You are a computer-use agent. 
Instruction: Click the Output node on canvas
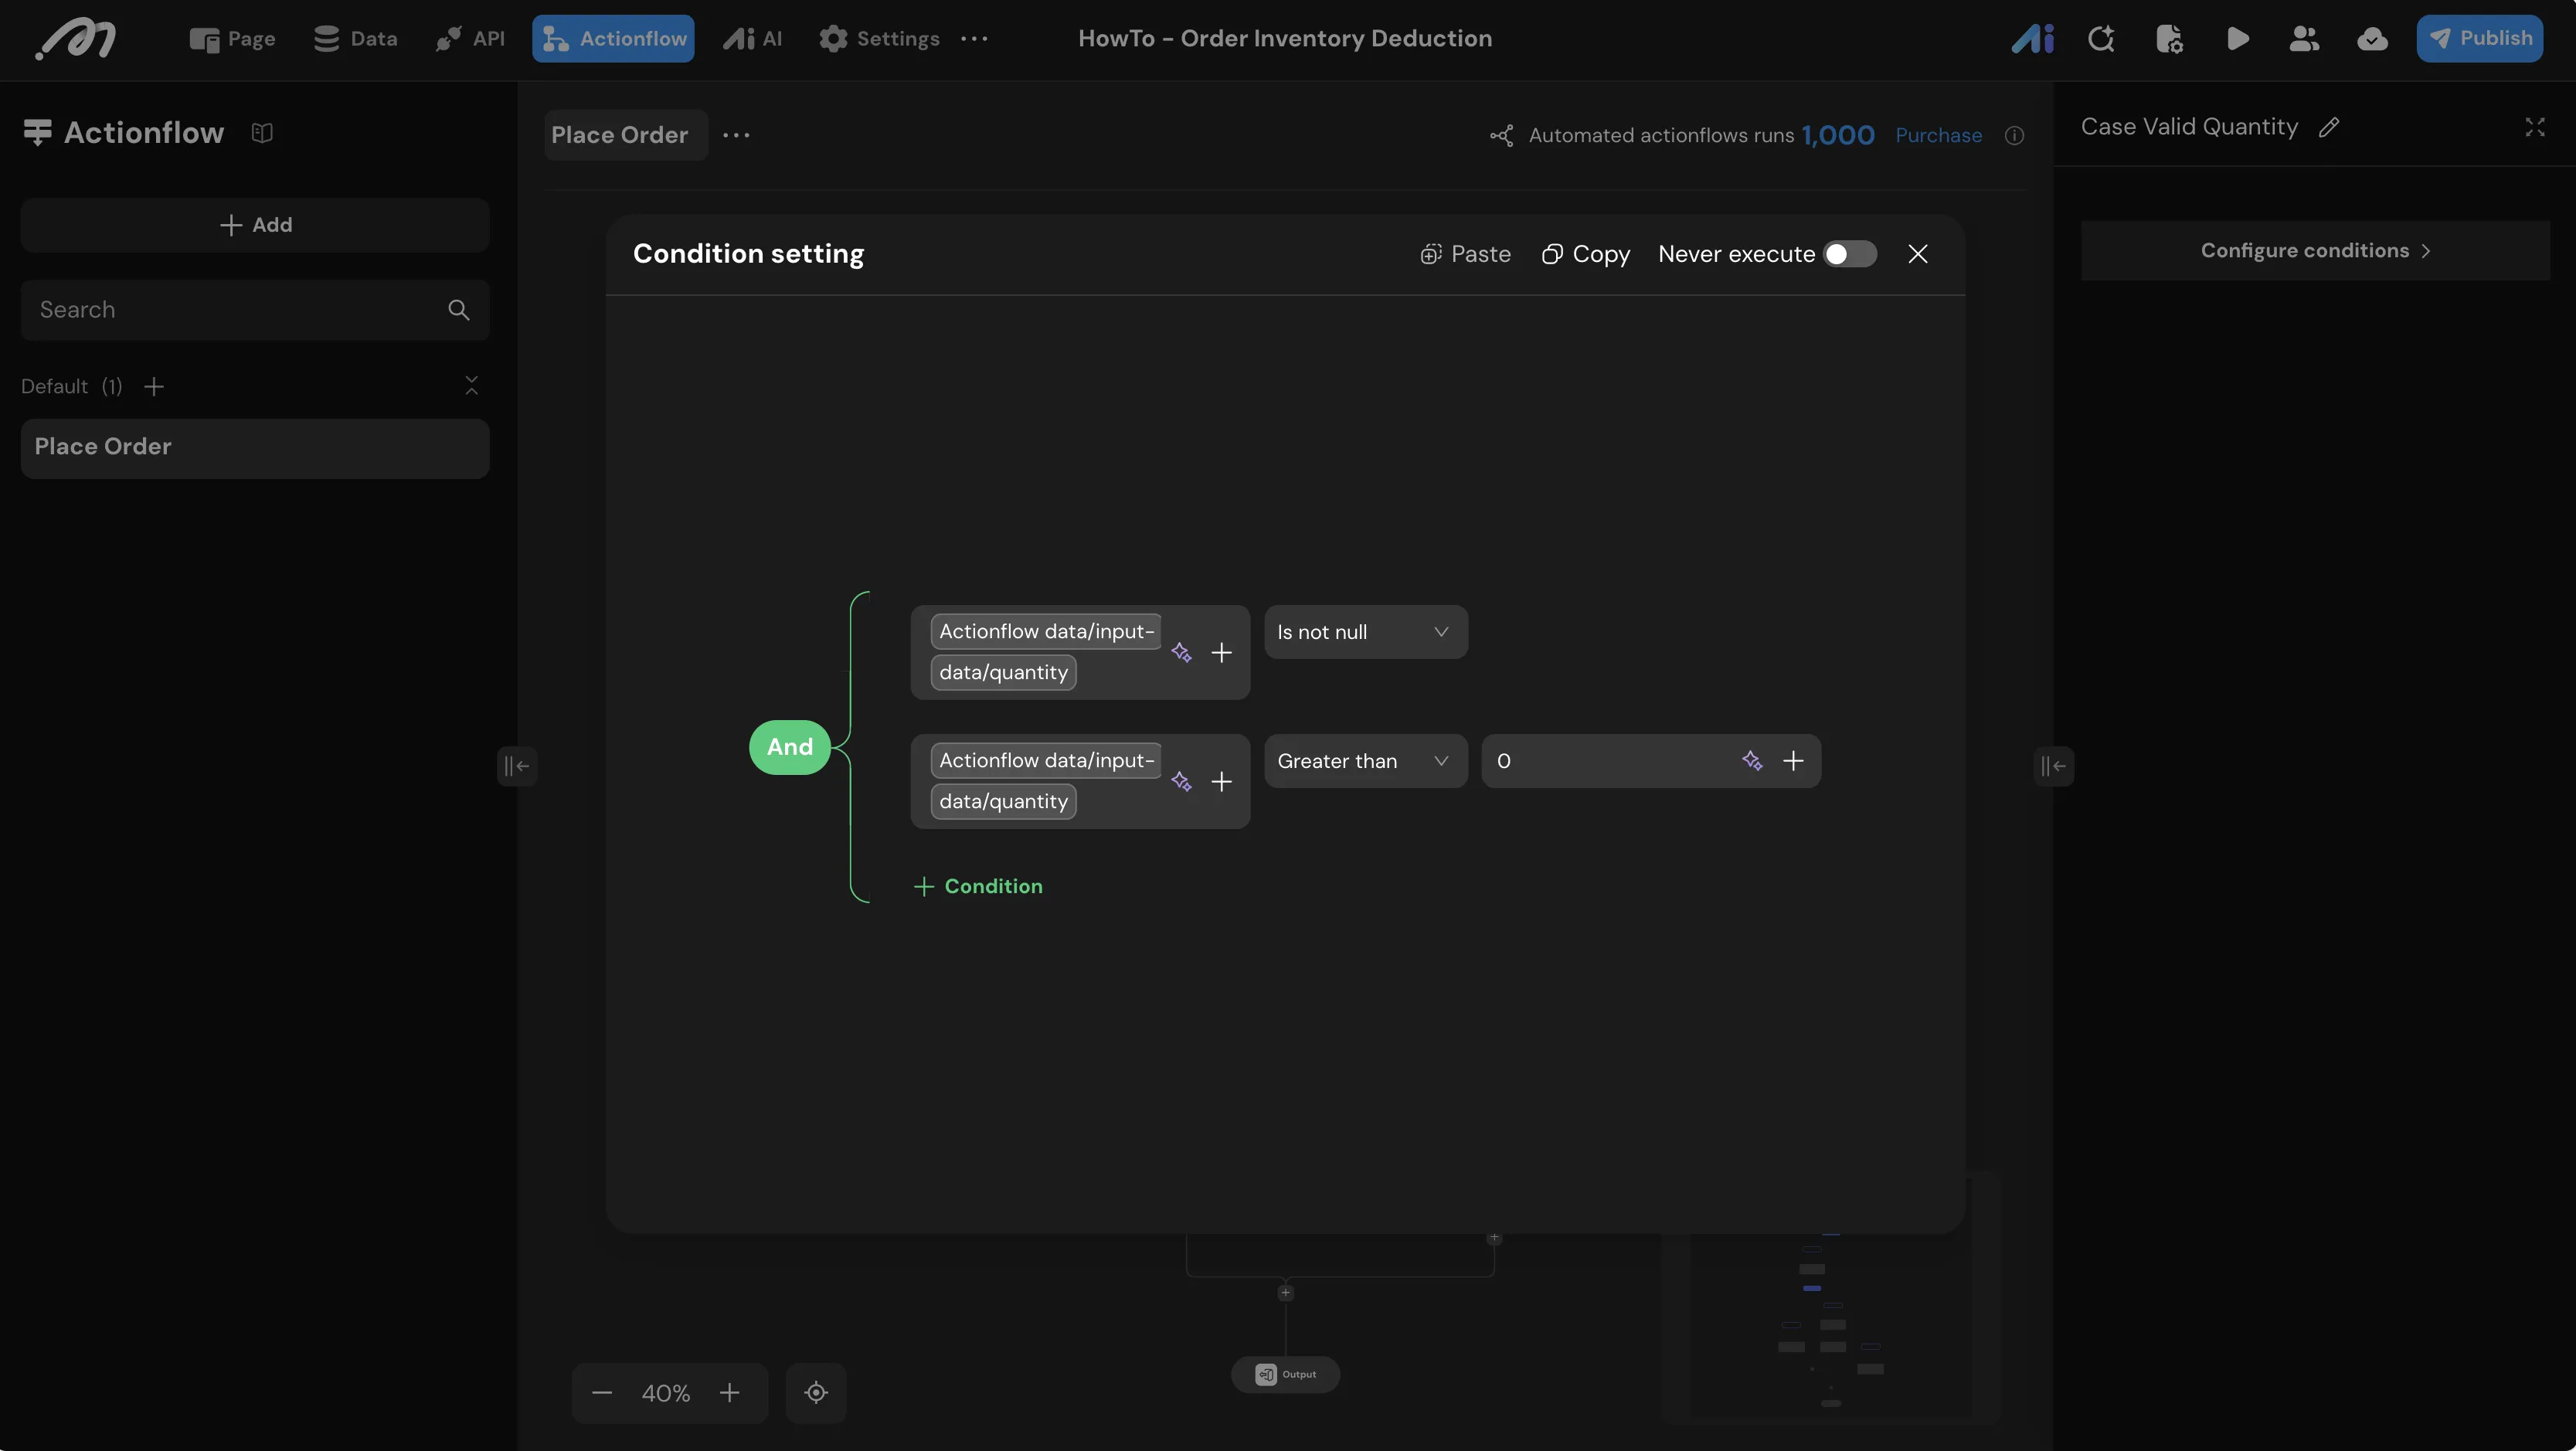tap(1285, 1375)
